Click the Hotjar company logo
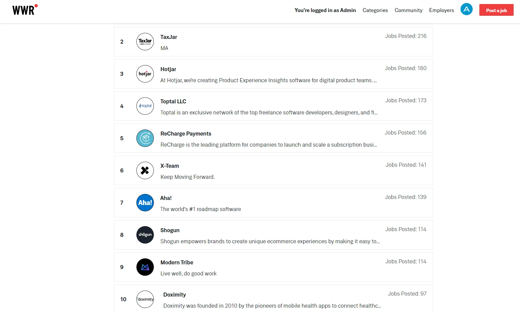The image size is (520, 311). (145, 74)
